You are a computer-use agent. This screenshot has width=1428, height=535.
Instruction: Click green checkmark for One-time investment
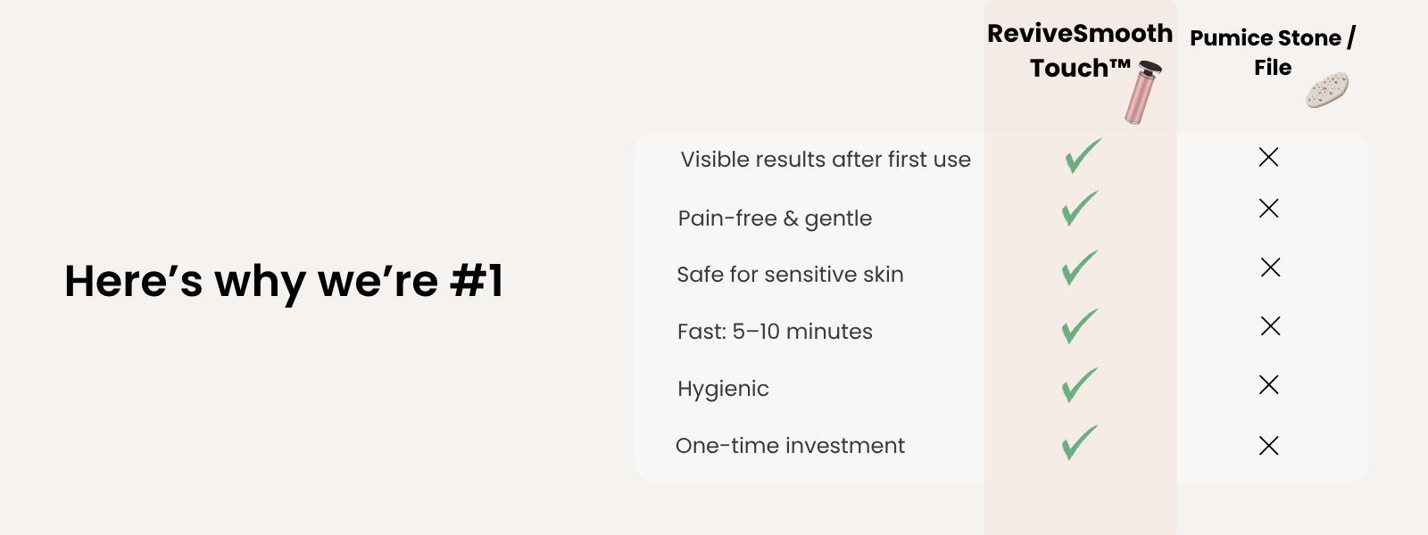(1079, 442)
